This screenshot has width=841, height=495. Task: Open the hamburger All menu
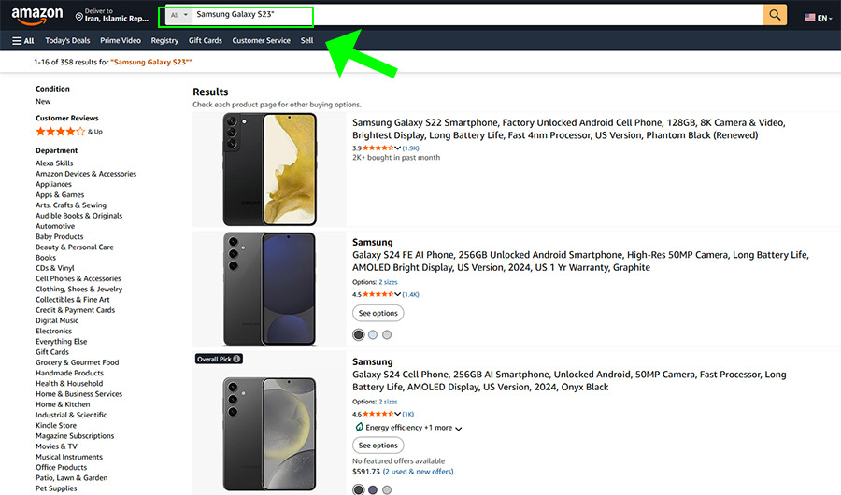pyautogui.click(x=23, y=41)
